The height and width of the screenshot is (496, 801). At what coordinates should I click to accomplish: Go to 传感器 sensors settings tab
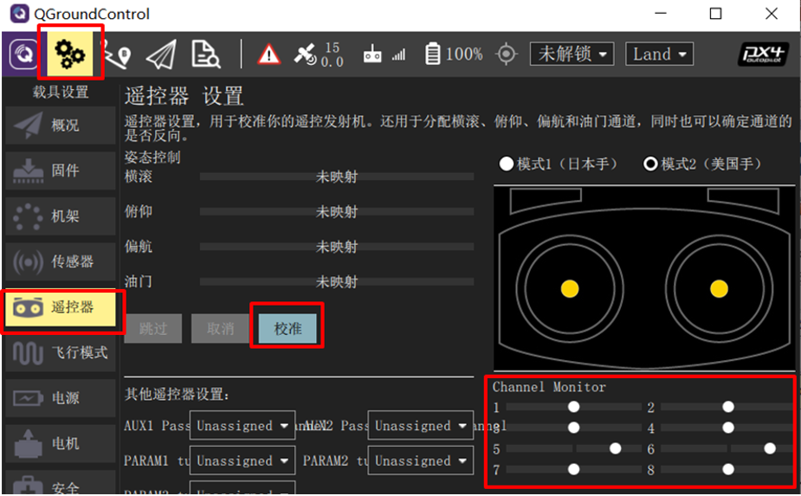pyautogui.click(x=61, y=261)
